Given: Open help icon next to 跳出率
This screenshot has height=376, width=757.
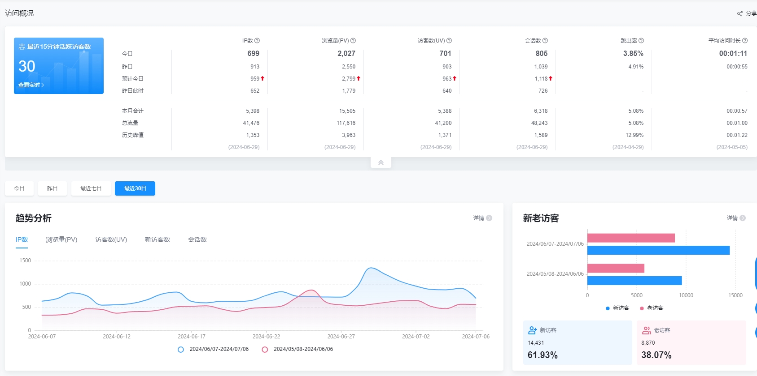Looking at the screenshot, I should [x=641, y=41].
